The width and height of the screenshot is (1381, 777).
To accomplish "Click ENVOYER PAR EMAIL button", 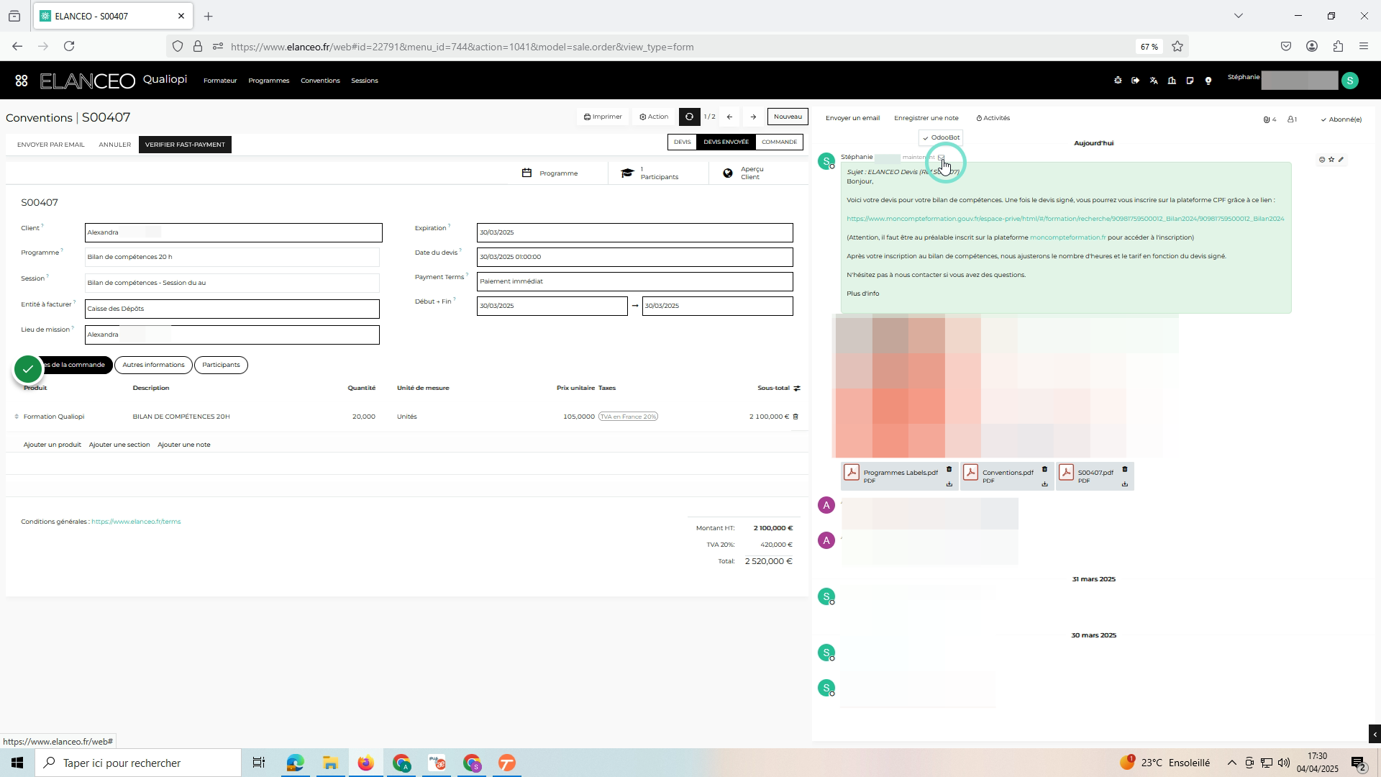I will (x=50, y=145).
